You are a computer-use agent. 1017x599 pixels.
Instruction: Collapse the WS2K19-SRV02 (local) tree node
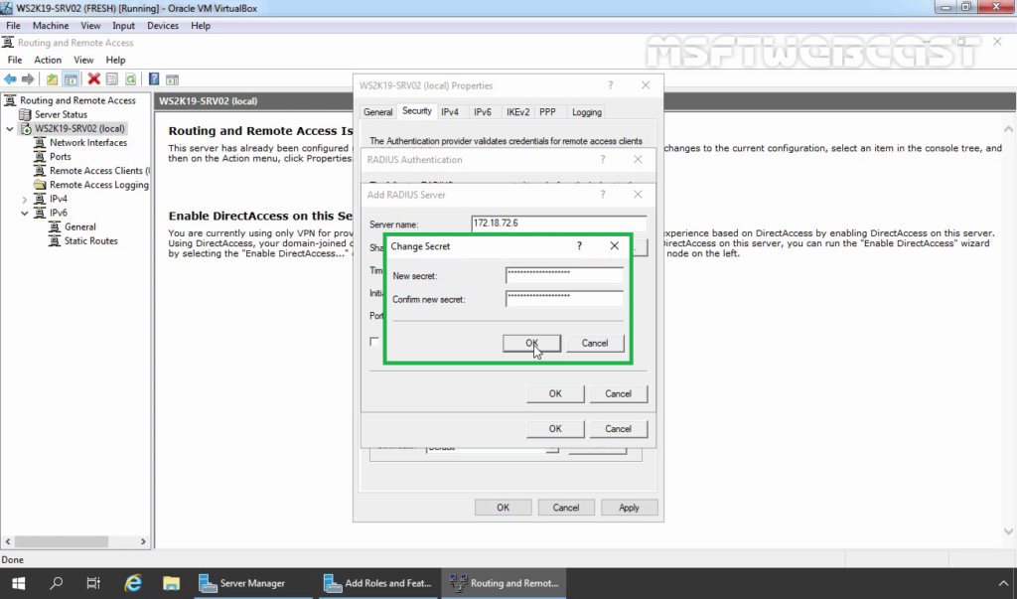click(x=10, y=128)
